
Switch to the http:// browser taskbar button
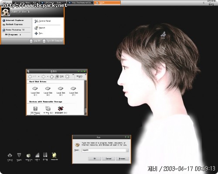[x=80, y=3]
